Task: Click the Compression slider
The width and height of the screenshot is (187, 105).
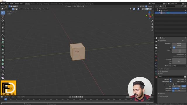Action: click(x=179, y=91)
